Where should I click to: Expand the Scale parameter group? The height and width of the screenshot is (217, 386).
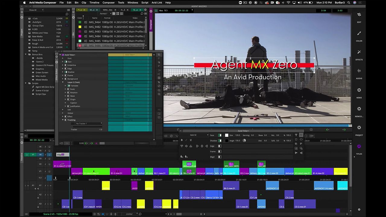pos(65,89)
